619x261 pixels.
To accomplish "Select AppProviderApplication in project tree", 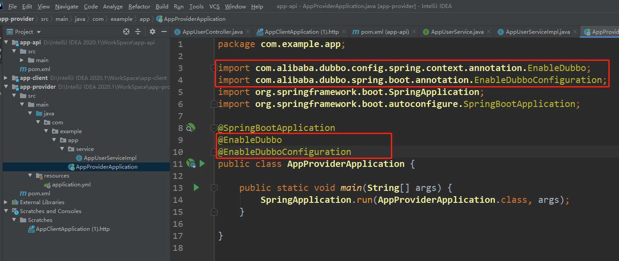I will point(106,166).
